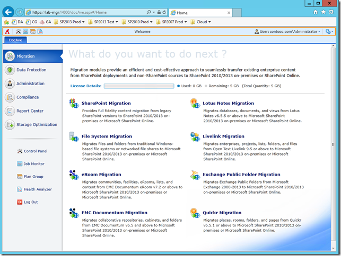Click the license usage progress bar
This screenshot has width=341, height=256.
click(139, 86)
